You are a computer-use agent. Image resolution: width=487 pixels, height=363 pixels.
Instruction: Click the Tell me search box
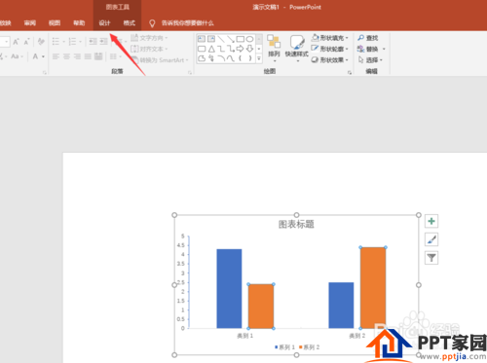[x=187, y=23]
